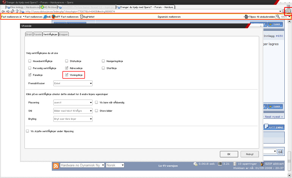Viewport: 292px width, 178px height.
Task: Click the page scrollbar up arrow
Action: pyautogui.click(x=289, y=21)
